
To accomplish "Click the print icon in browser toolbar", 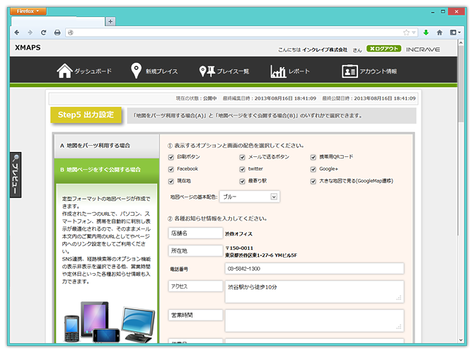I will (x=57, y=33).
